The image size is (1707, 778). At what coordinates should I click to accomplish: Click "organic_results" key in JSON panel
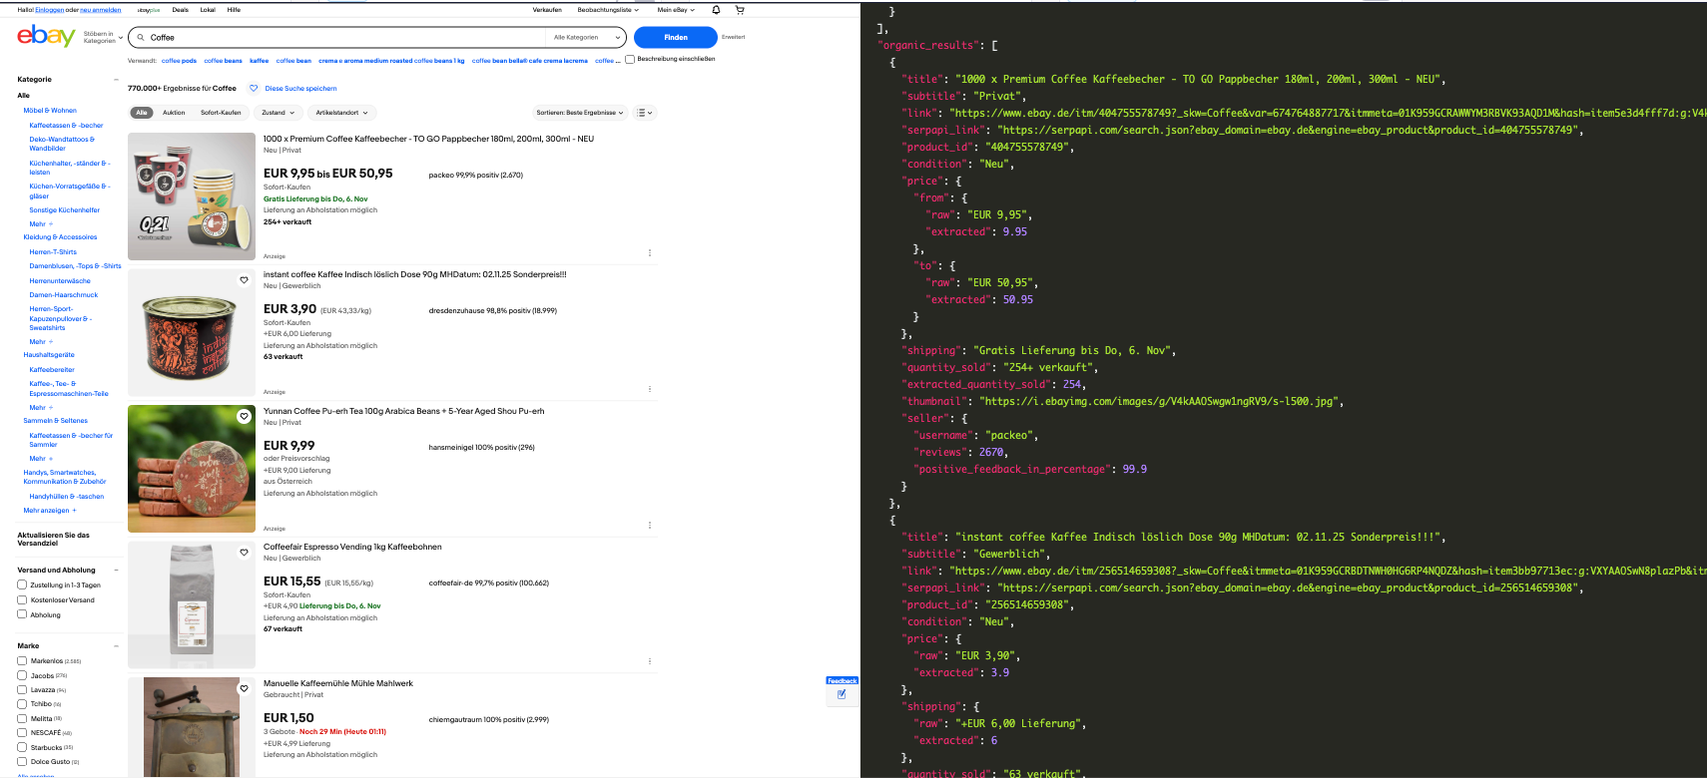[x=927, y=45]
